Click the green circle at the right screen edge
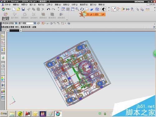 pyautogui.click(x=155, y=53)
